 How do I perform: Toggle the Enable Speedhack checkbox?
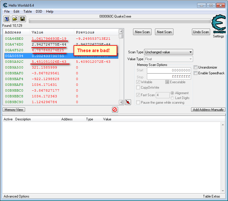(x=196, y=73)
